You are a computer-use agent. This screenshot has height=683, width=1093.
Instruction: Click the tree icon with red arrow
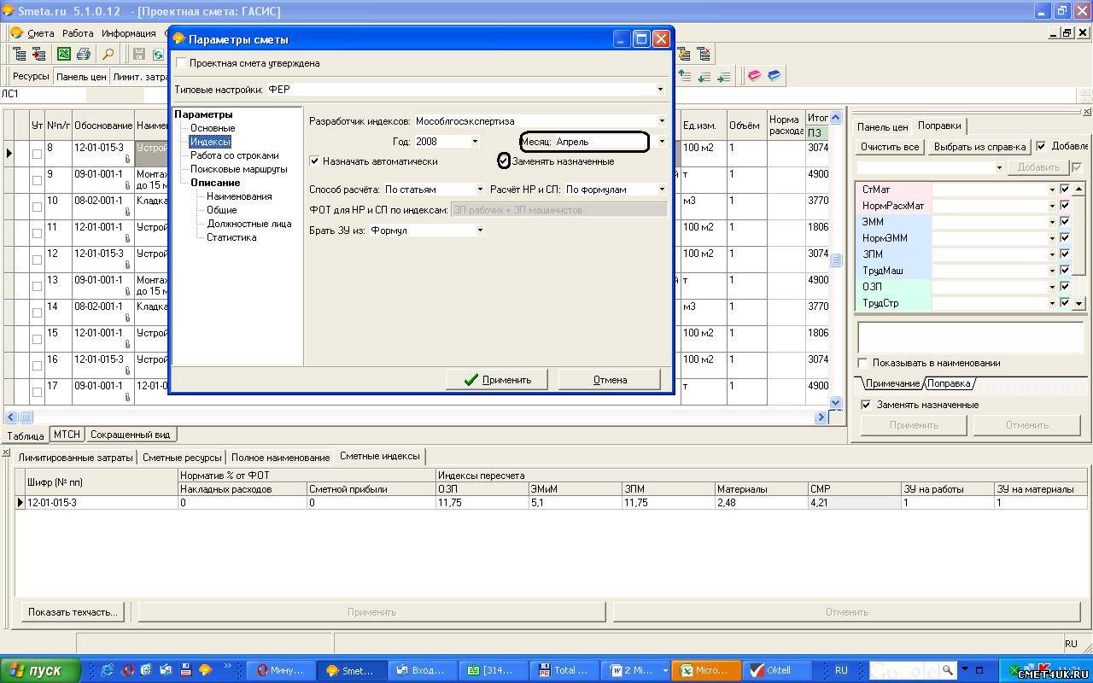(38, 54)
